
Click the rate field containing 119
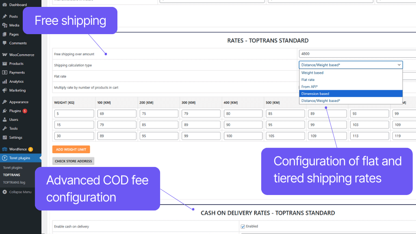[404, 136]
